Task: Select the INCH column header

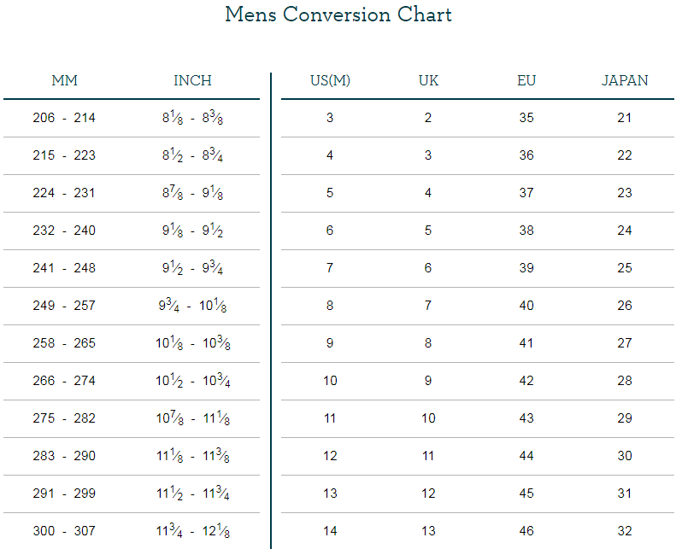Action: [192, 81]
